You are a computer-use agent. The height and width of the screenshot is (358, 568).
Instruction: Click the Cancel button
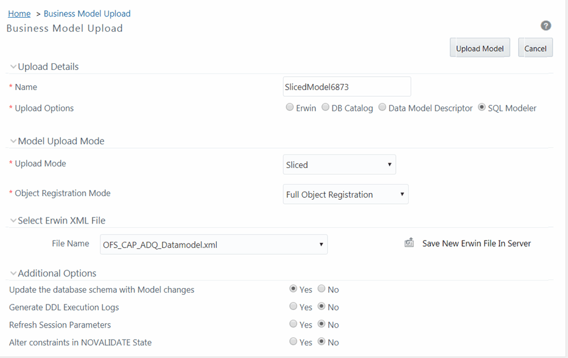(535, 47)
